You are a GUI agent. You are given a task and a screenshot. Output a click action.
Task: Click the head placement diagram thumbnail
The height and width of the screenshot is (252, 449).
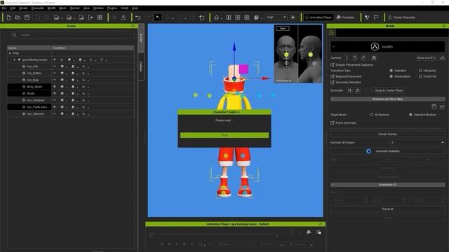pos(298,54)
